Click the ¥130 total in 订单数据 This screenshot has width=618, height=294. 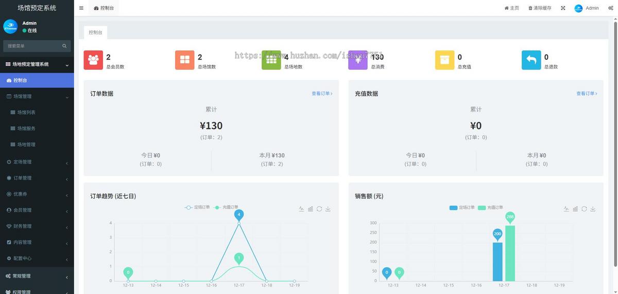[211, 125]
